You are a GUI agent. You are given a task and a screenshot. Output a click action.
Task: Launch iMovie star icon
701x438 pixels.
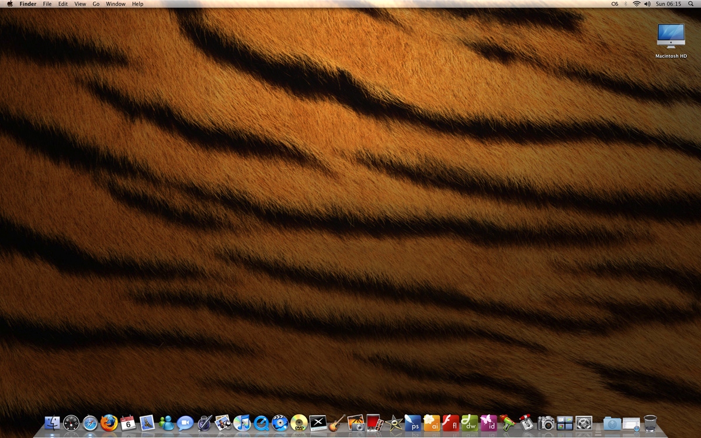coord(394,423)
